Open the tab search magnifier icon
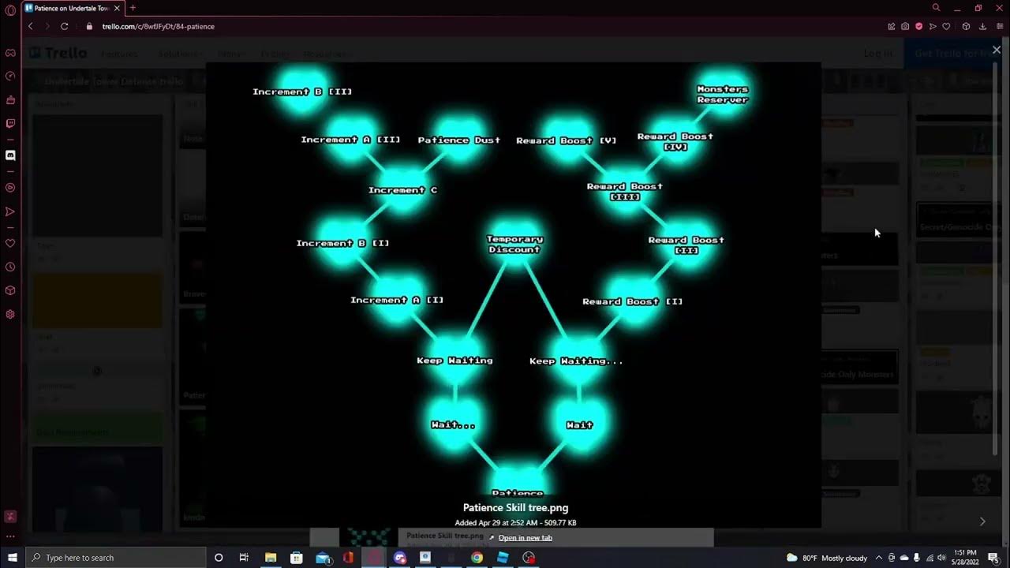Screen dimensions: 1010x568 (936, 8)
